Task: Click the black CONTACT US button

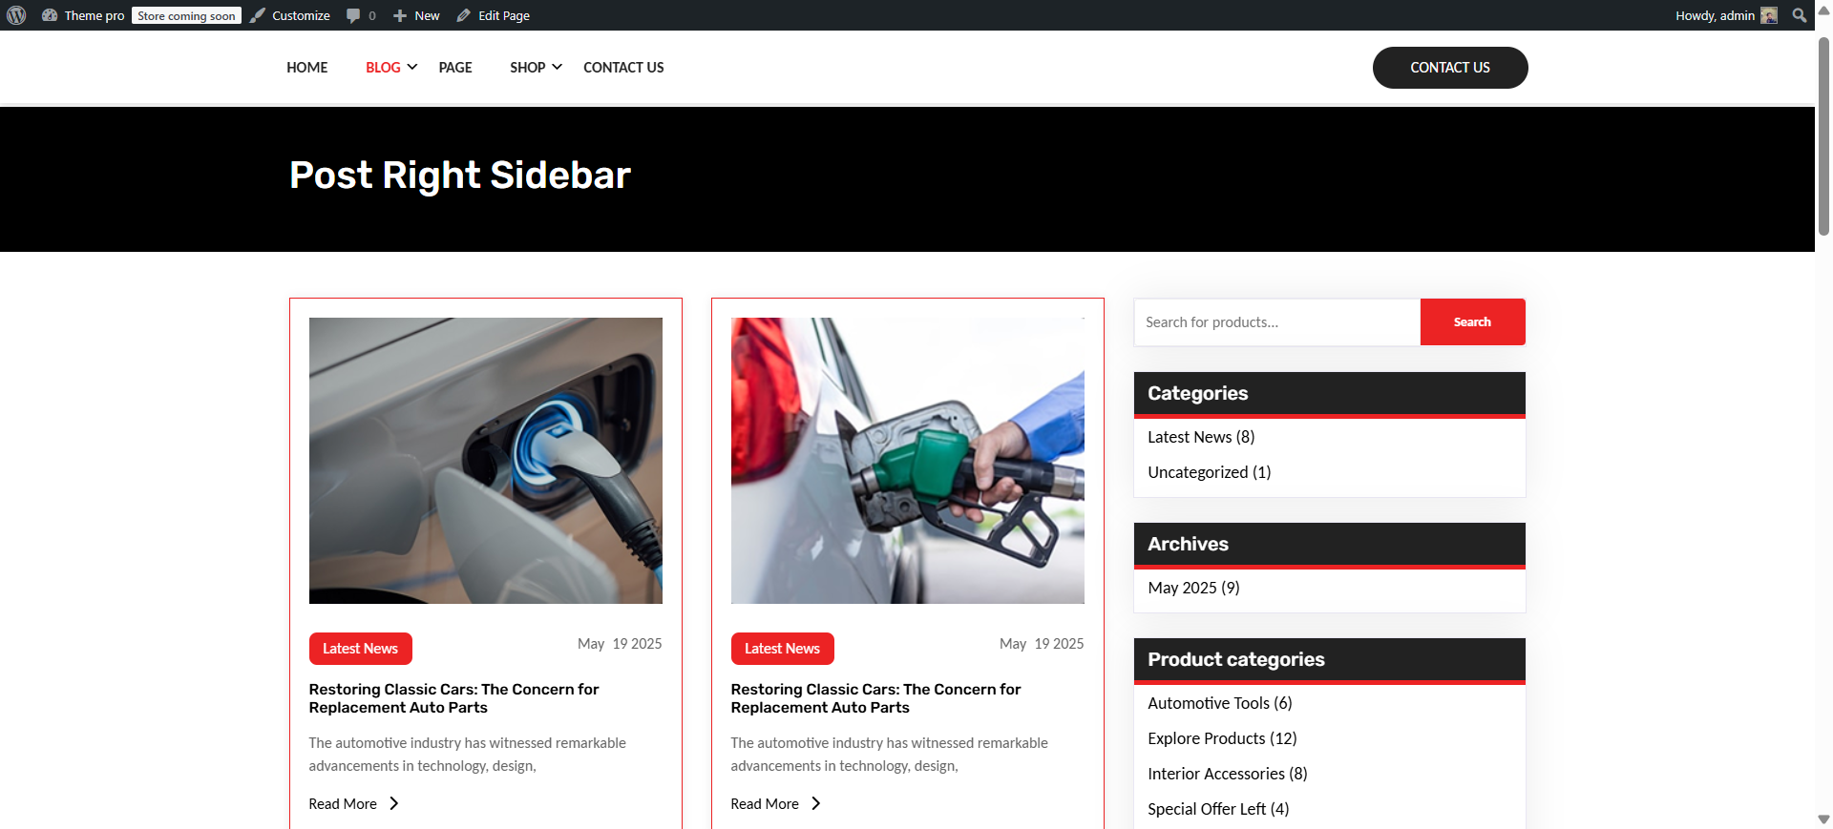Action: pos(1450,68)
